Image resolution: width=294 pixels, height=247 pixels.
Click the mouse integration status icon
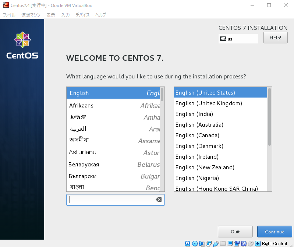pos(251,243)
